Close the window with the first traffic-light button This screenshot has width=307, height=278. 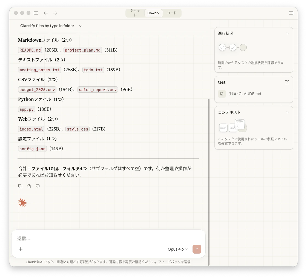[x=16, y=13]
